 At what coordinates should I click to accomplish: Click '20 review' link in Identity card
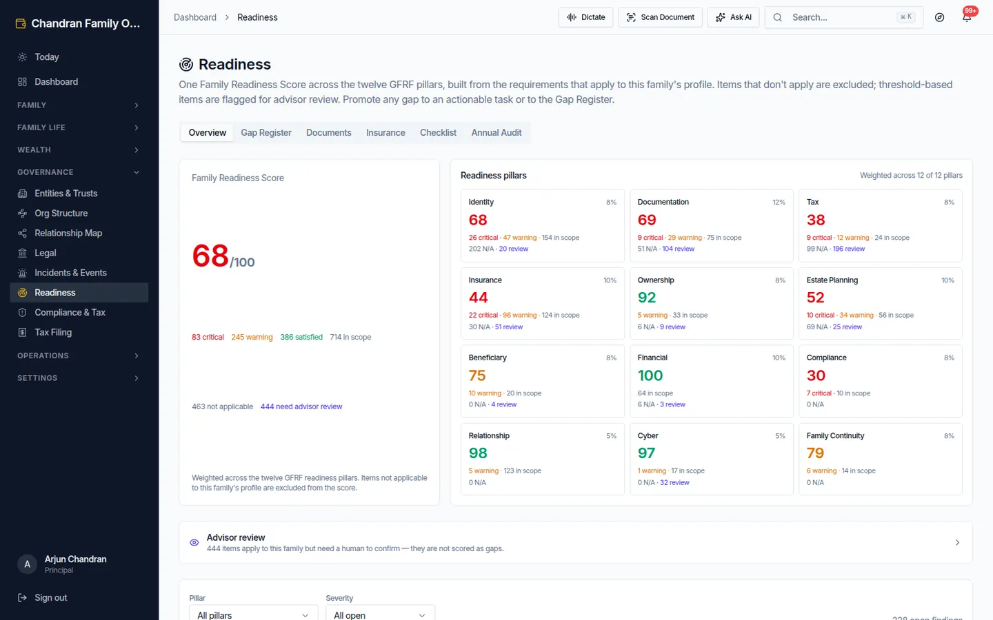pyautogui.click(x=514, y=249)
